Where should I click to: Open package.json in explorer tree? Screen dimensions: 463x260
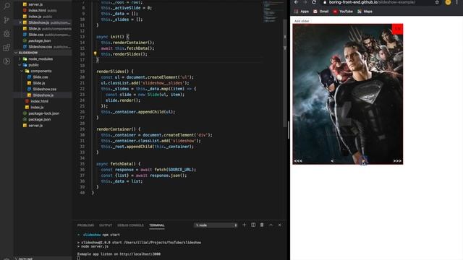pos(40,119)
